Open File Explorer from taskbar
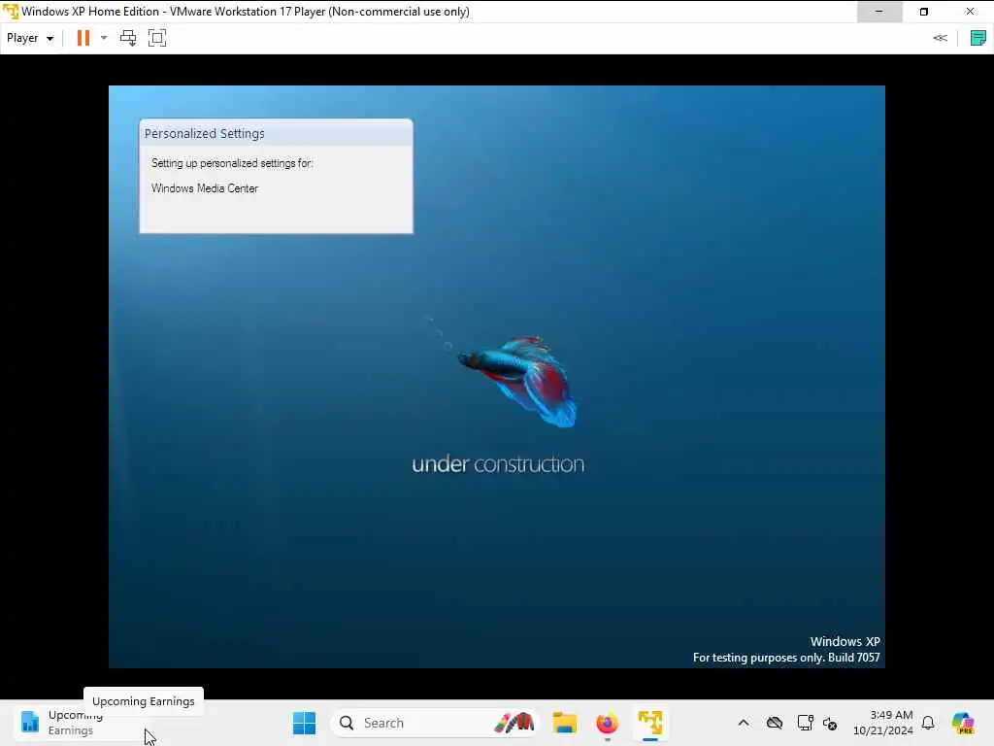Image resolution: width=994 pixels, height=746 pixels. (x=564, y=723)
